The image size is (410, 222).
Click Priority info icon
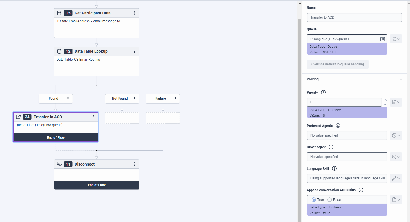tap(323, 93)
